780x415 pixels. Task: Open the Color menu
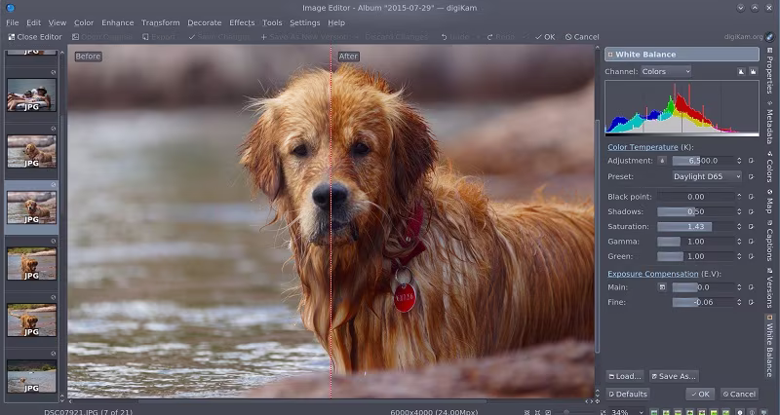84,22
